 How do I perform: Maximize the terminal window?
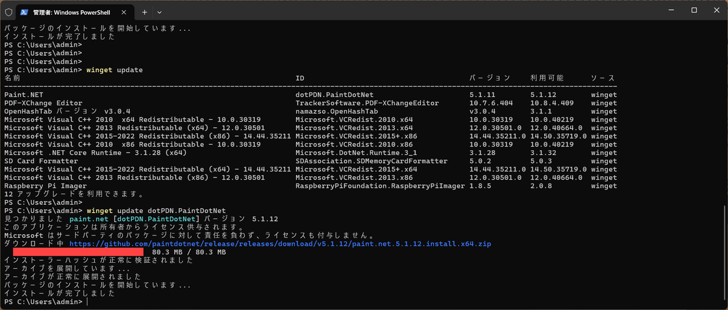point(694,10)
